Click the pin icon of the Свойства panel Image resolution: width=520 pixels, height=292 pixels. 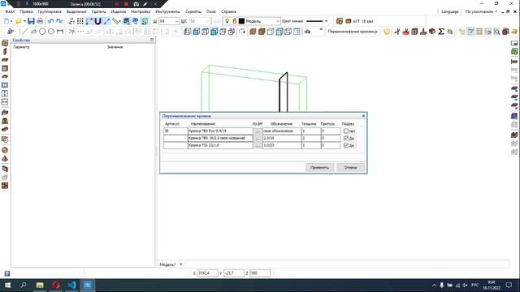point(152,40)
